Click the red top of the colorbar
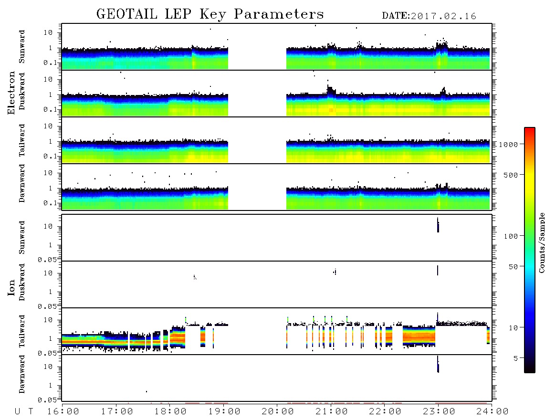This screenshot has height=420, width=545. tap(529, 131)
